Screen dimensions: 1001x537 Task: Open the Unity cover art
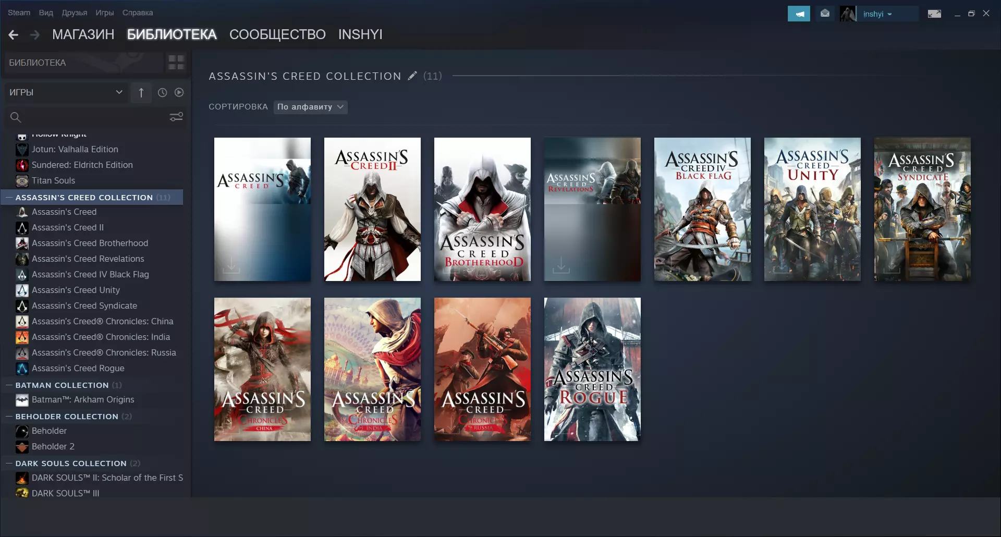pyautogui.click(x=812, y=210)
